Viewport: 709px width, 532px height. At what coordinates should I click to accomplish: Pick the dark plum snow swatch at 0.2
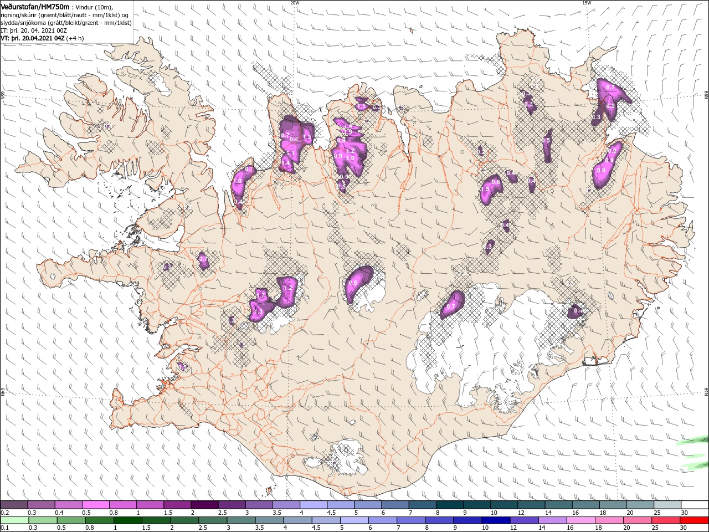(14, 505)
